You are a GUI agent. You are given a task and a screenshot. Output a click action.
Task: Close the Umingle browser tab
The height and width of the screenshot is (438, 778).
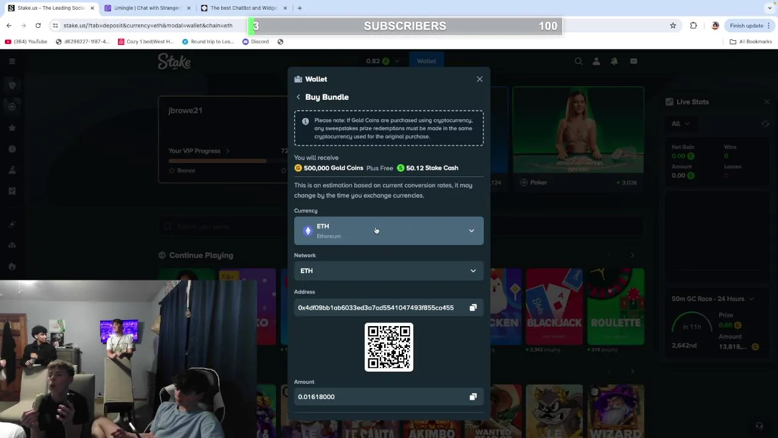point(188,8)
